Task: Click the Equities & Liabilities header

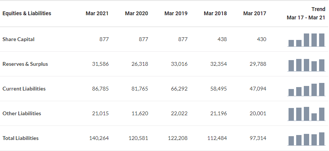Action: 27,13
